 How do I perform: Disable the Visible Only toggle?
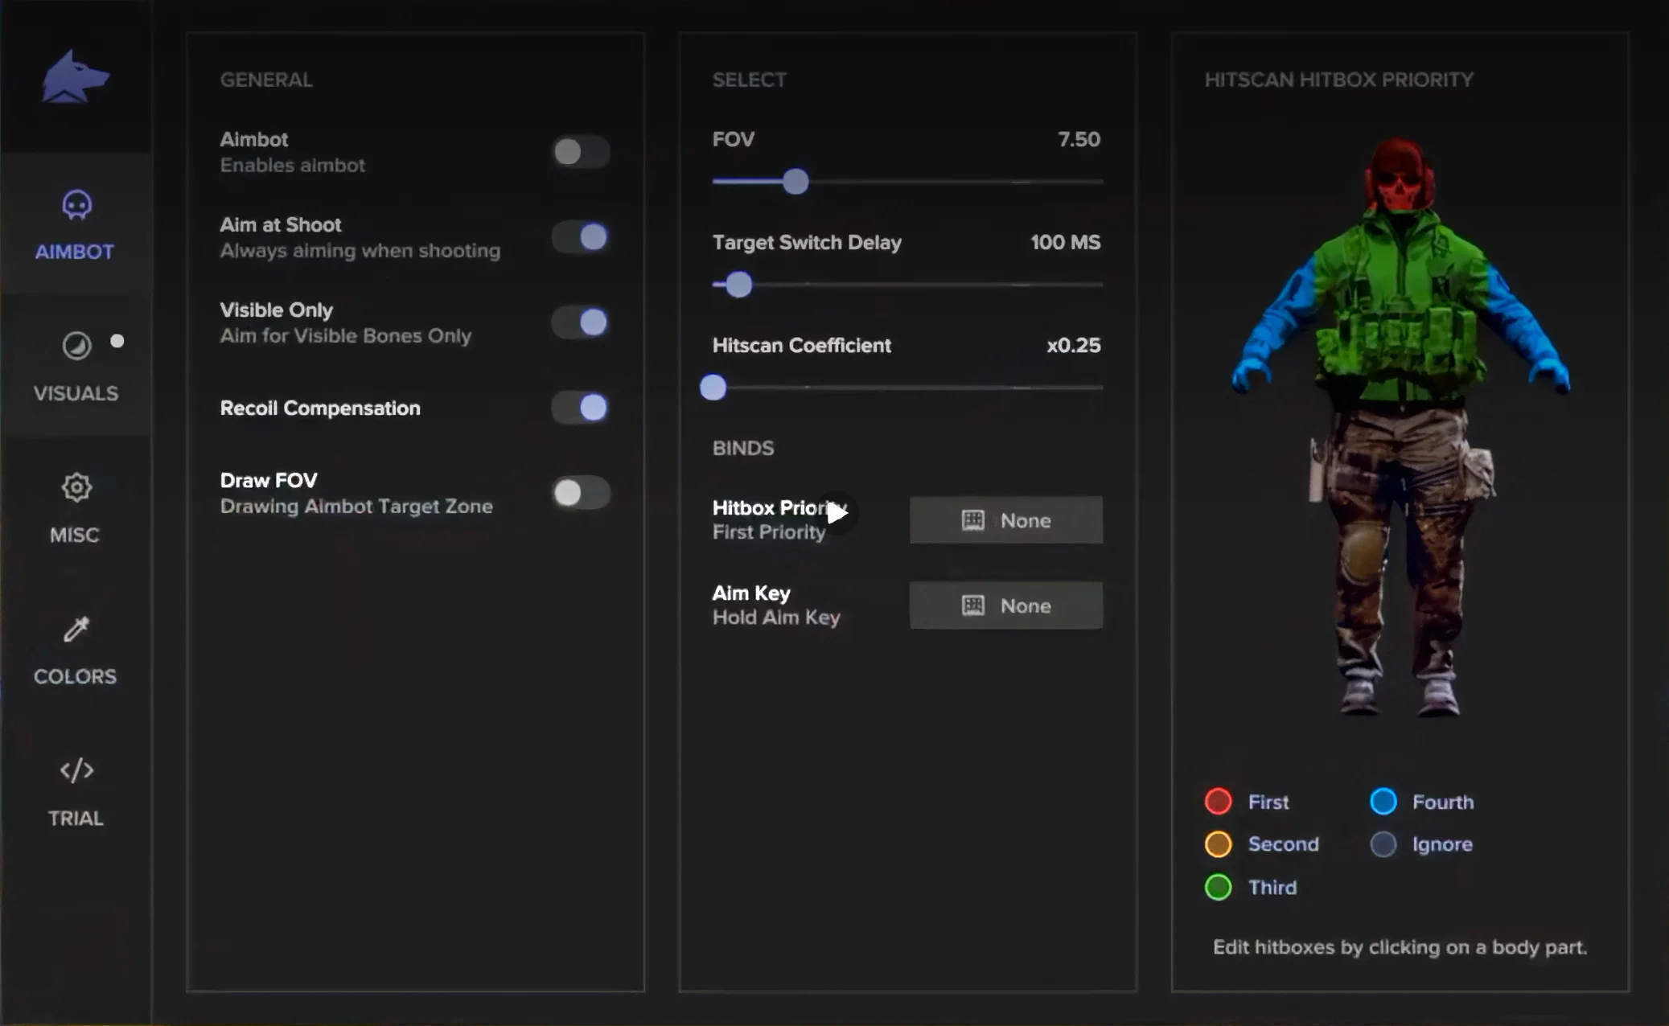coord(581,322)
